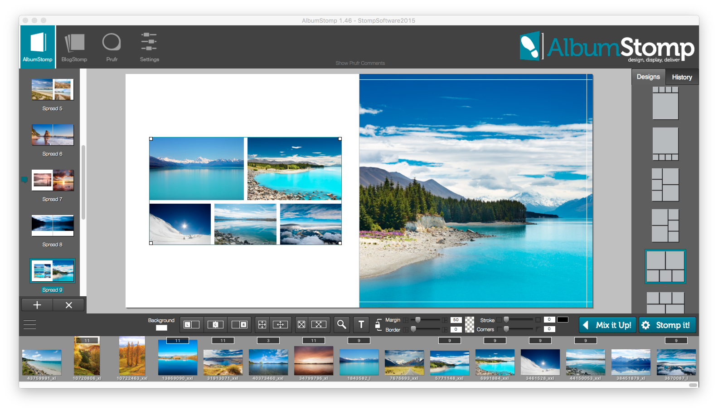Choose fourth design with right column cells

(x=665, y=225)
